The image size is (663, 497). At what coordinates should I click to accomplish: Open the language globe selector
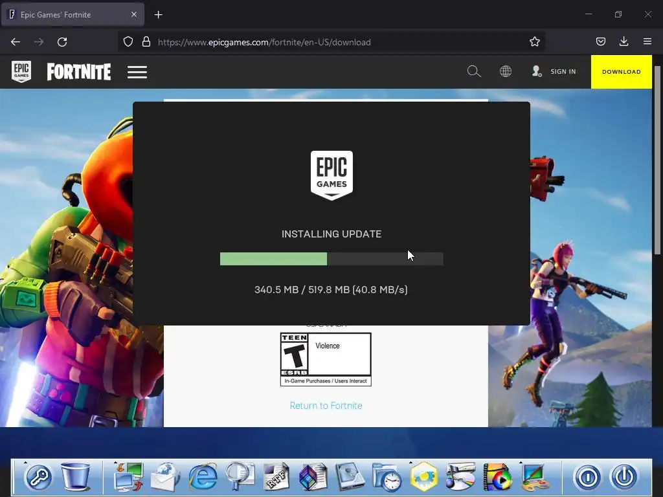pos(505,71)
